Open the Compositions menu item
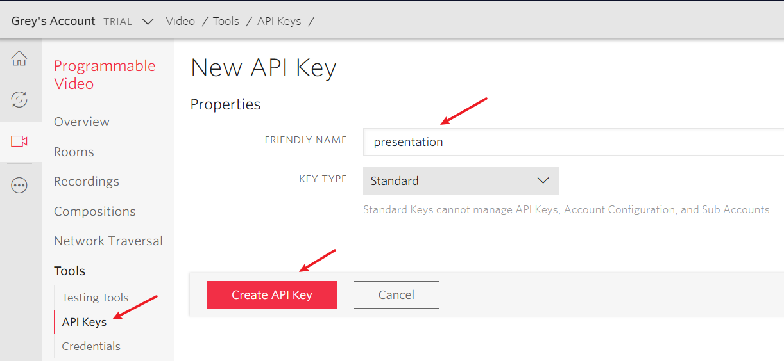This screenshot has width=784, height=361. coord(95,211)
